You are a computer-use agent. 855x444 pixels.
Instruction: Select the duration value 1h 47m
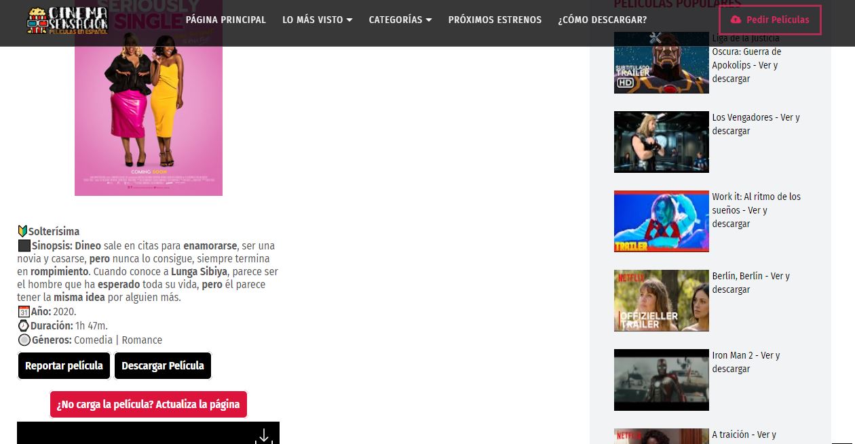92,326
